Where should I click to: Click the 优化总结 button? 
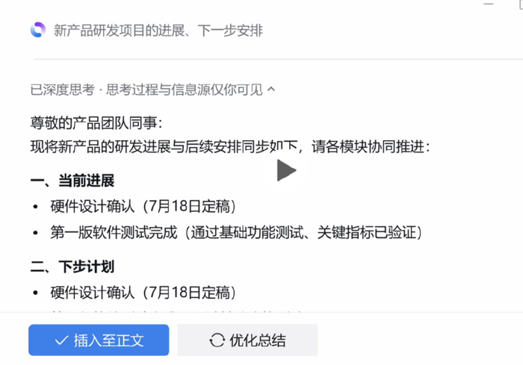pos(247,340)
